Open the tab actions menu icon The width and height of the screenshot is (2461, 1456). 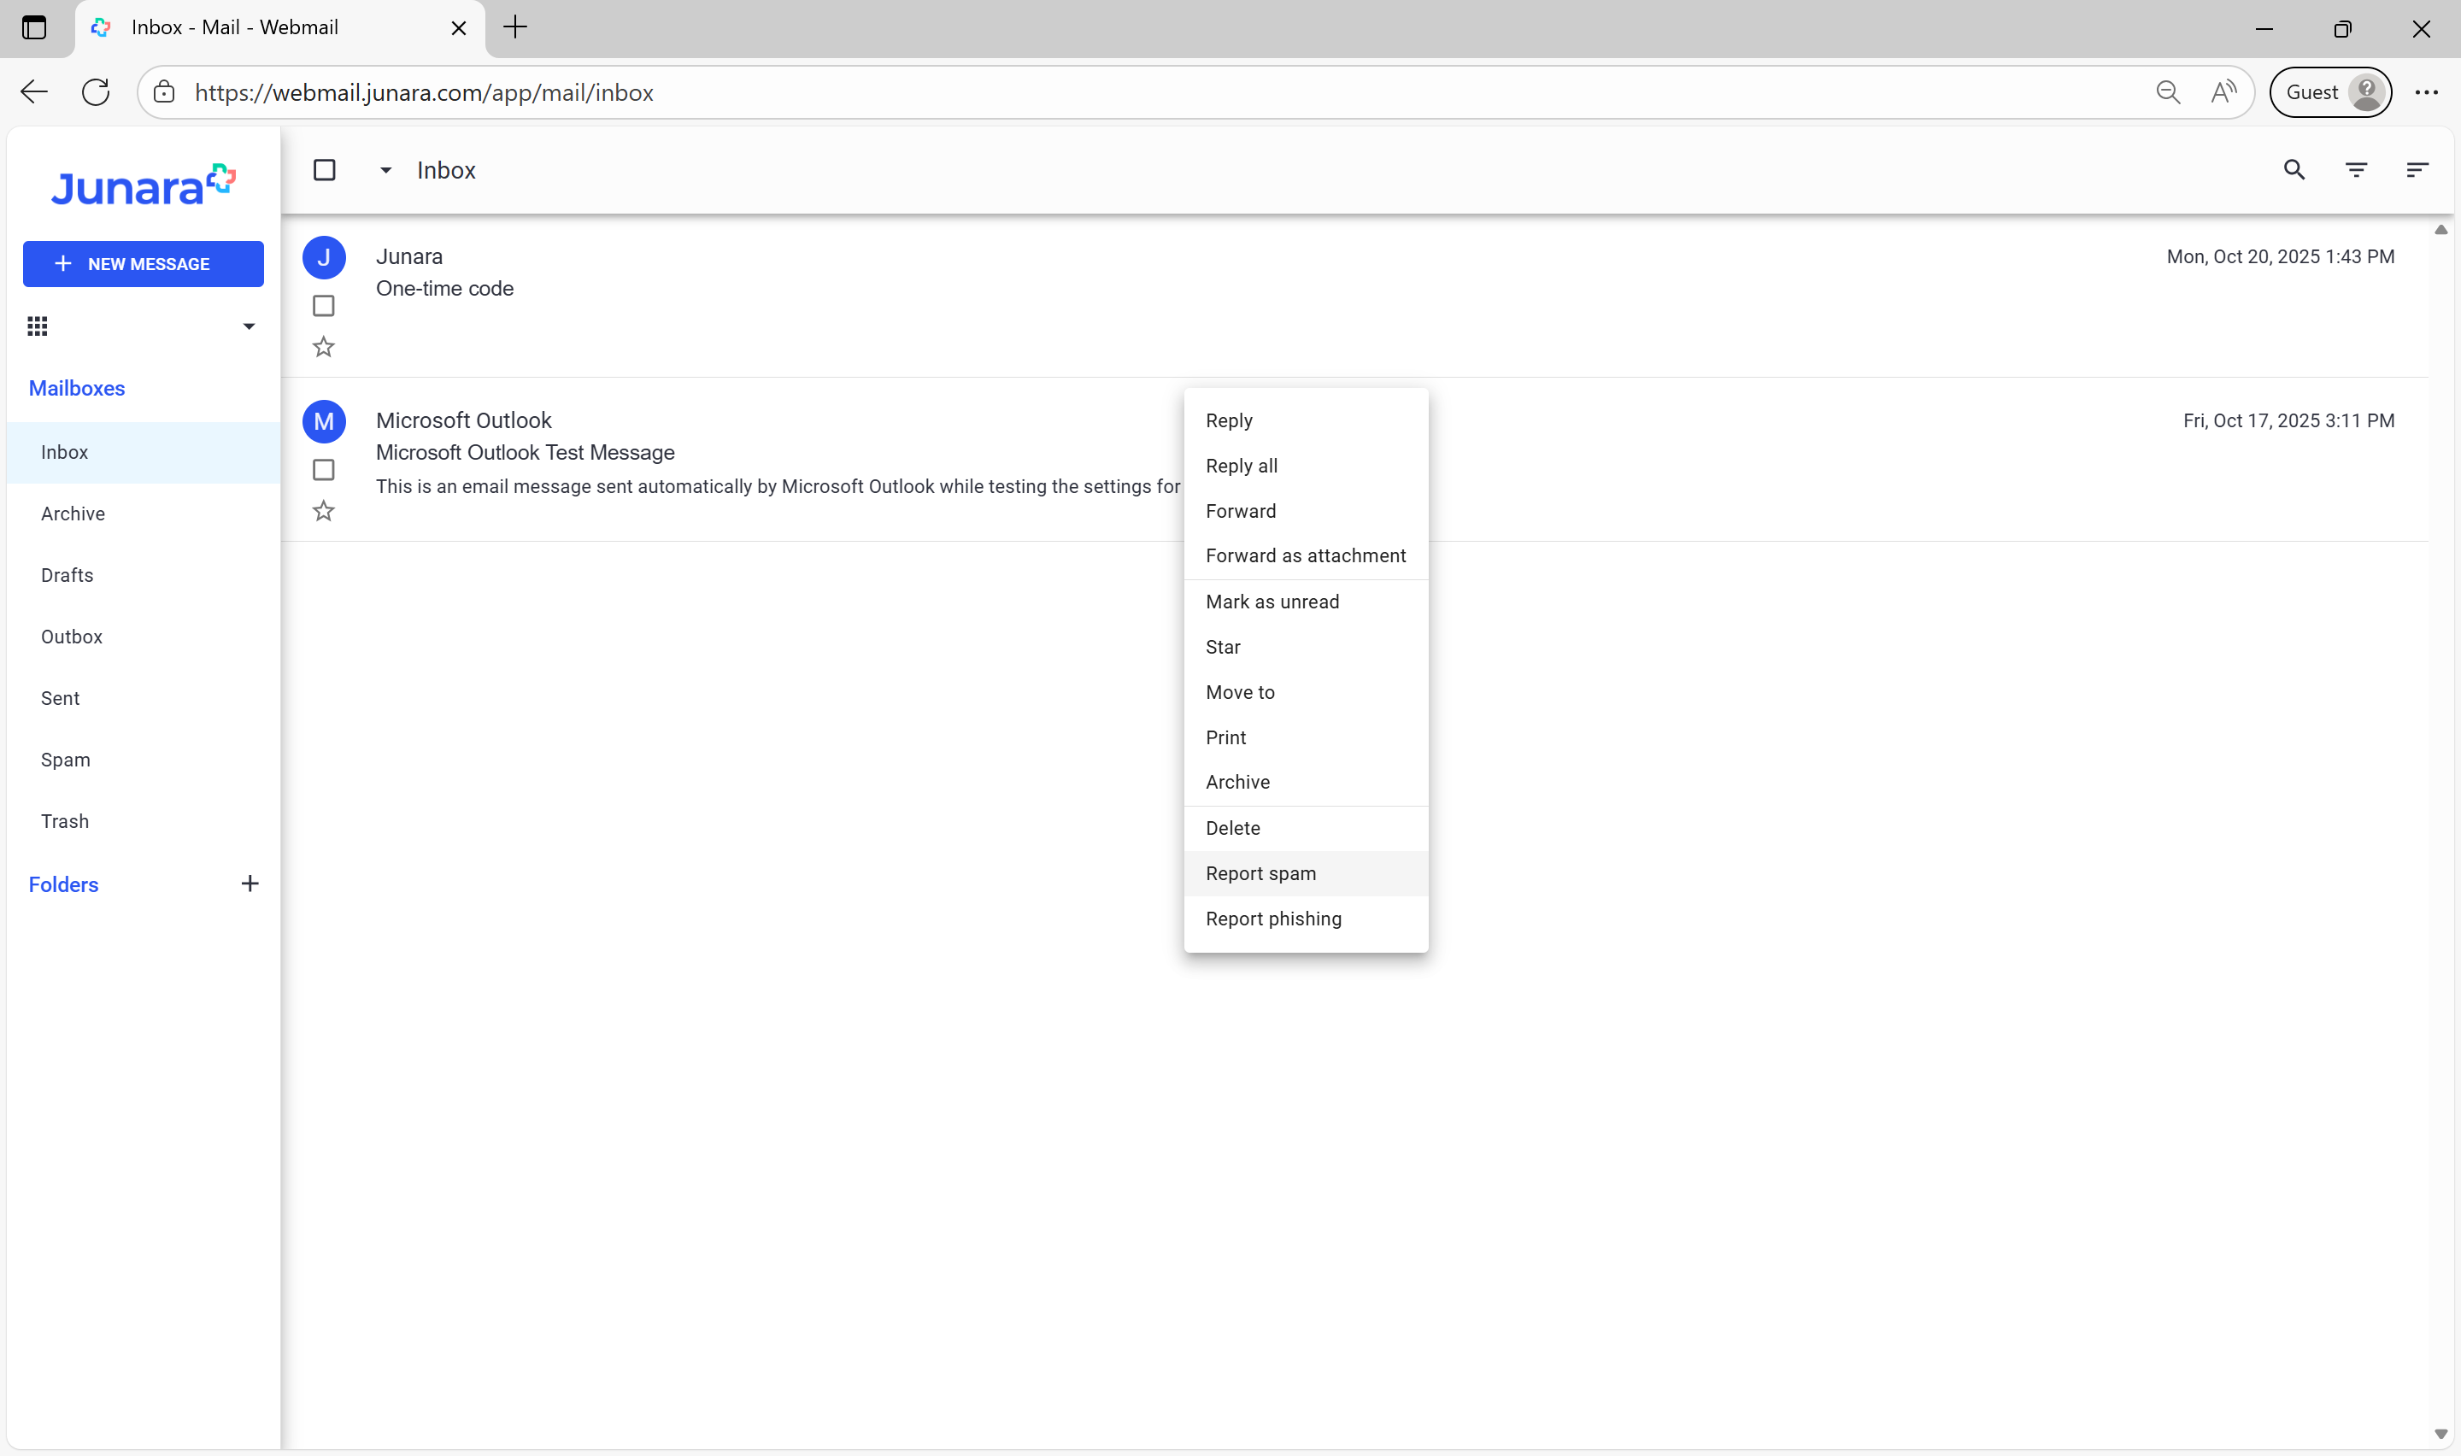34,27
